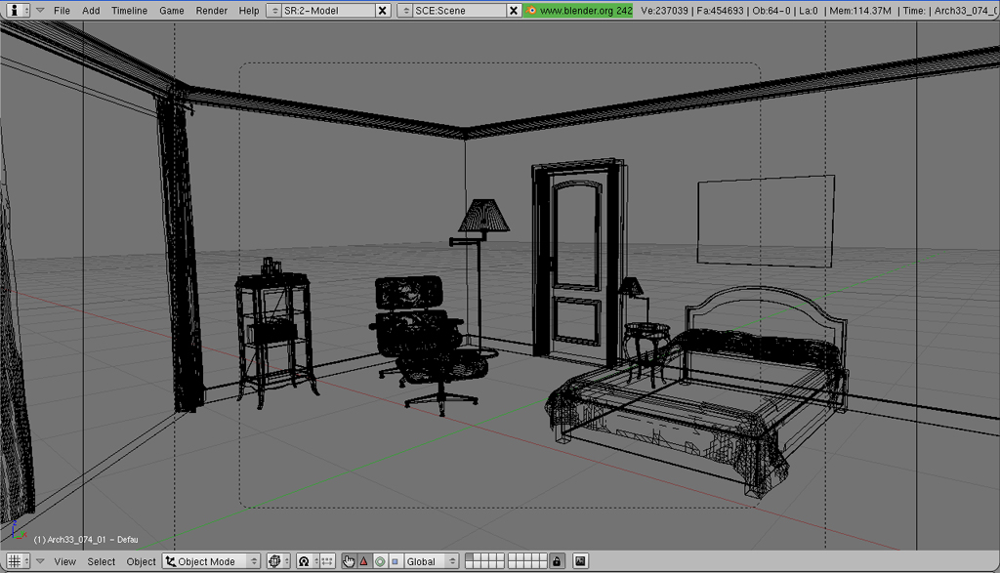The height and width of the screenshot is (573, 1000).
Task: Open the www.blender.org 242 link
Action: (x=578, y=10)
